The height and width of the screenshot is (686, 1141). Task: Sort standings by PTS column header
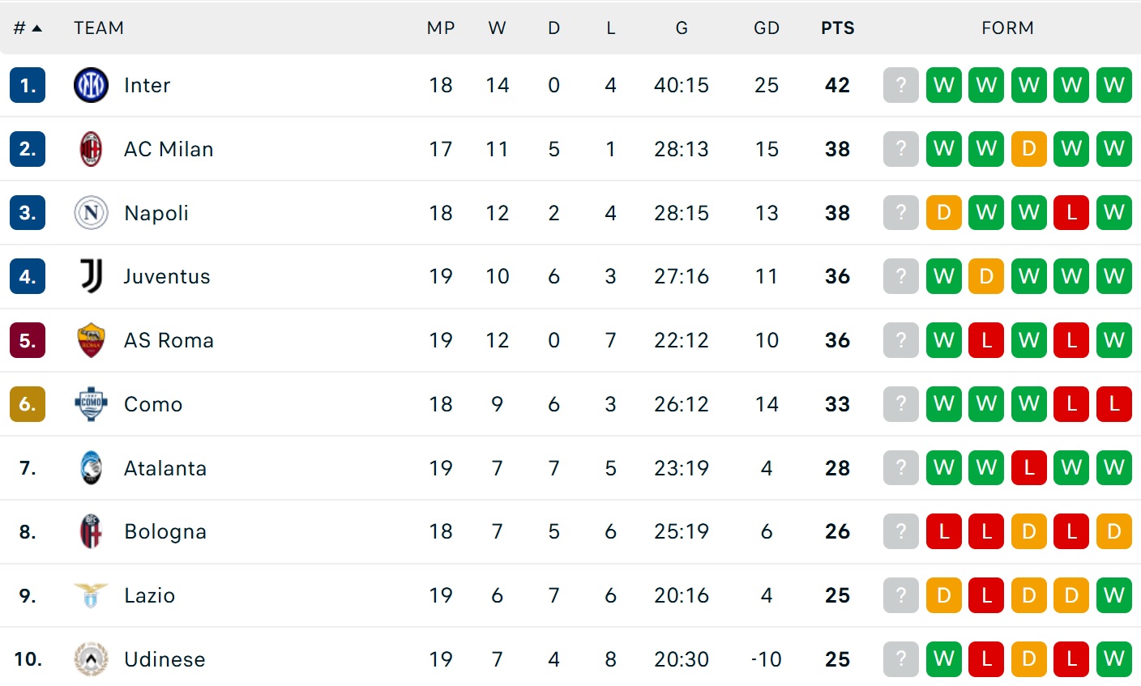(x=837, y=28)
